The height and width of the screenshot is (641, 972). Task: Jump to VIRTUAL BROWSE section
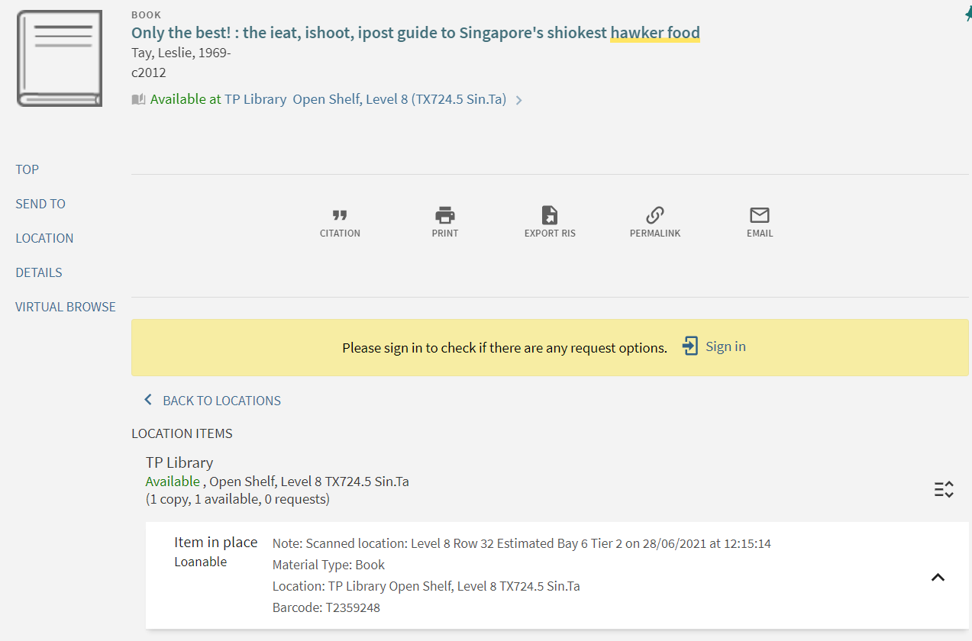pos(66,307)
